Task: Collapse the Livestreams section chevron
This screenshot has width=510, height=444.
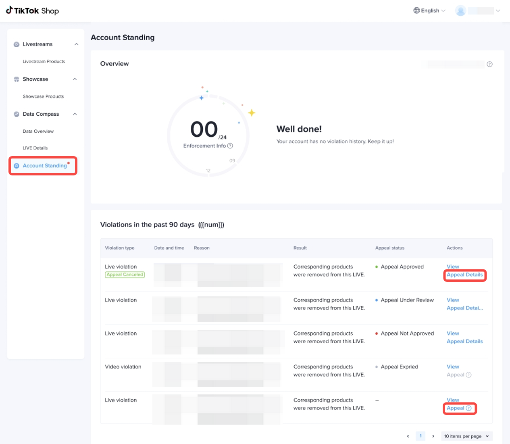Action: (x=76, y=44)
